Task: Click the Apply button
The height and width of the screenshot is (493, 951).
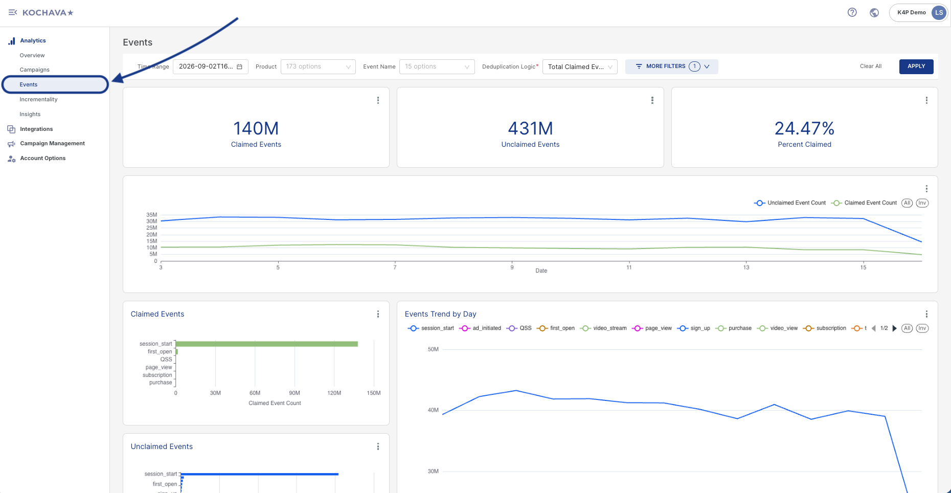Action: 916,66
